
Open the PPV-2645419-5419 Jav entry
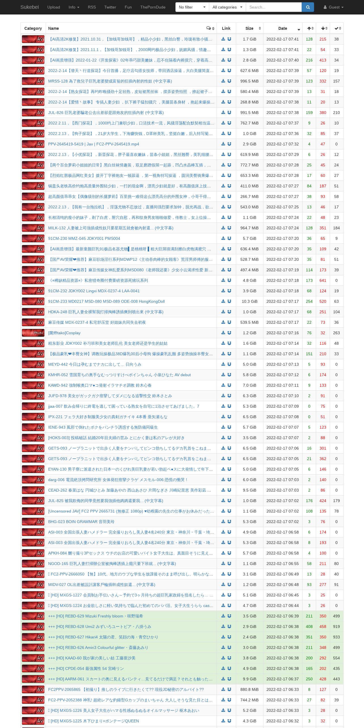coord(94,144)
